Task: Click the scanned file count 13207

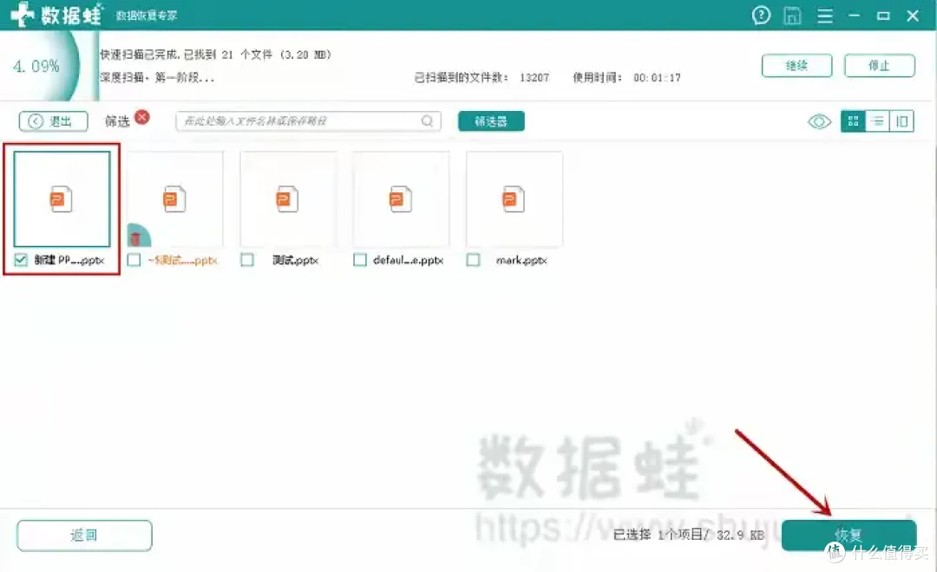Action: point(534,78)
